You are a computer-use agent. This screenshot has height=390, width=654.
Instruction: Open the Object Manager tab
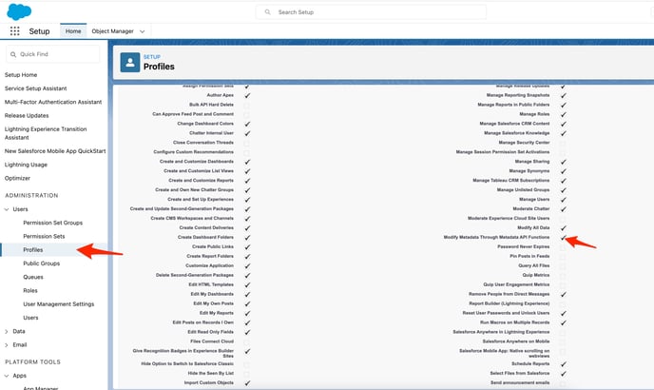point(112,30)
